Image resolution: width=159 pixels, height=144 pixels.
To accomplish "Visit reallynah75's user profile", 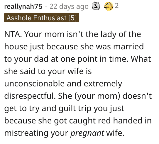I will [23, 6].
